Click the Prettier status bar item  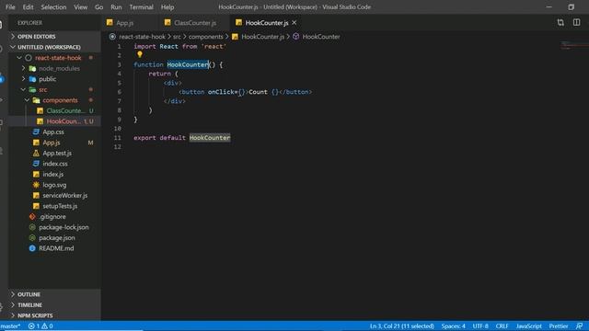tap(559, 326)
